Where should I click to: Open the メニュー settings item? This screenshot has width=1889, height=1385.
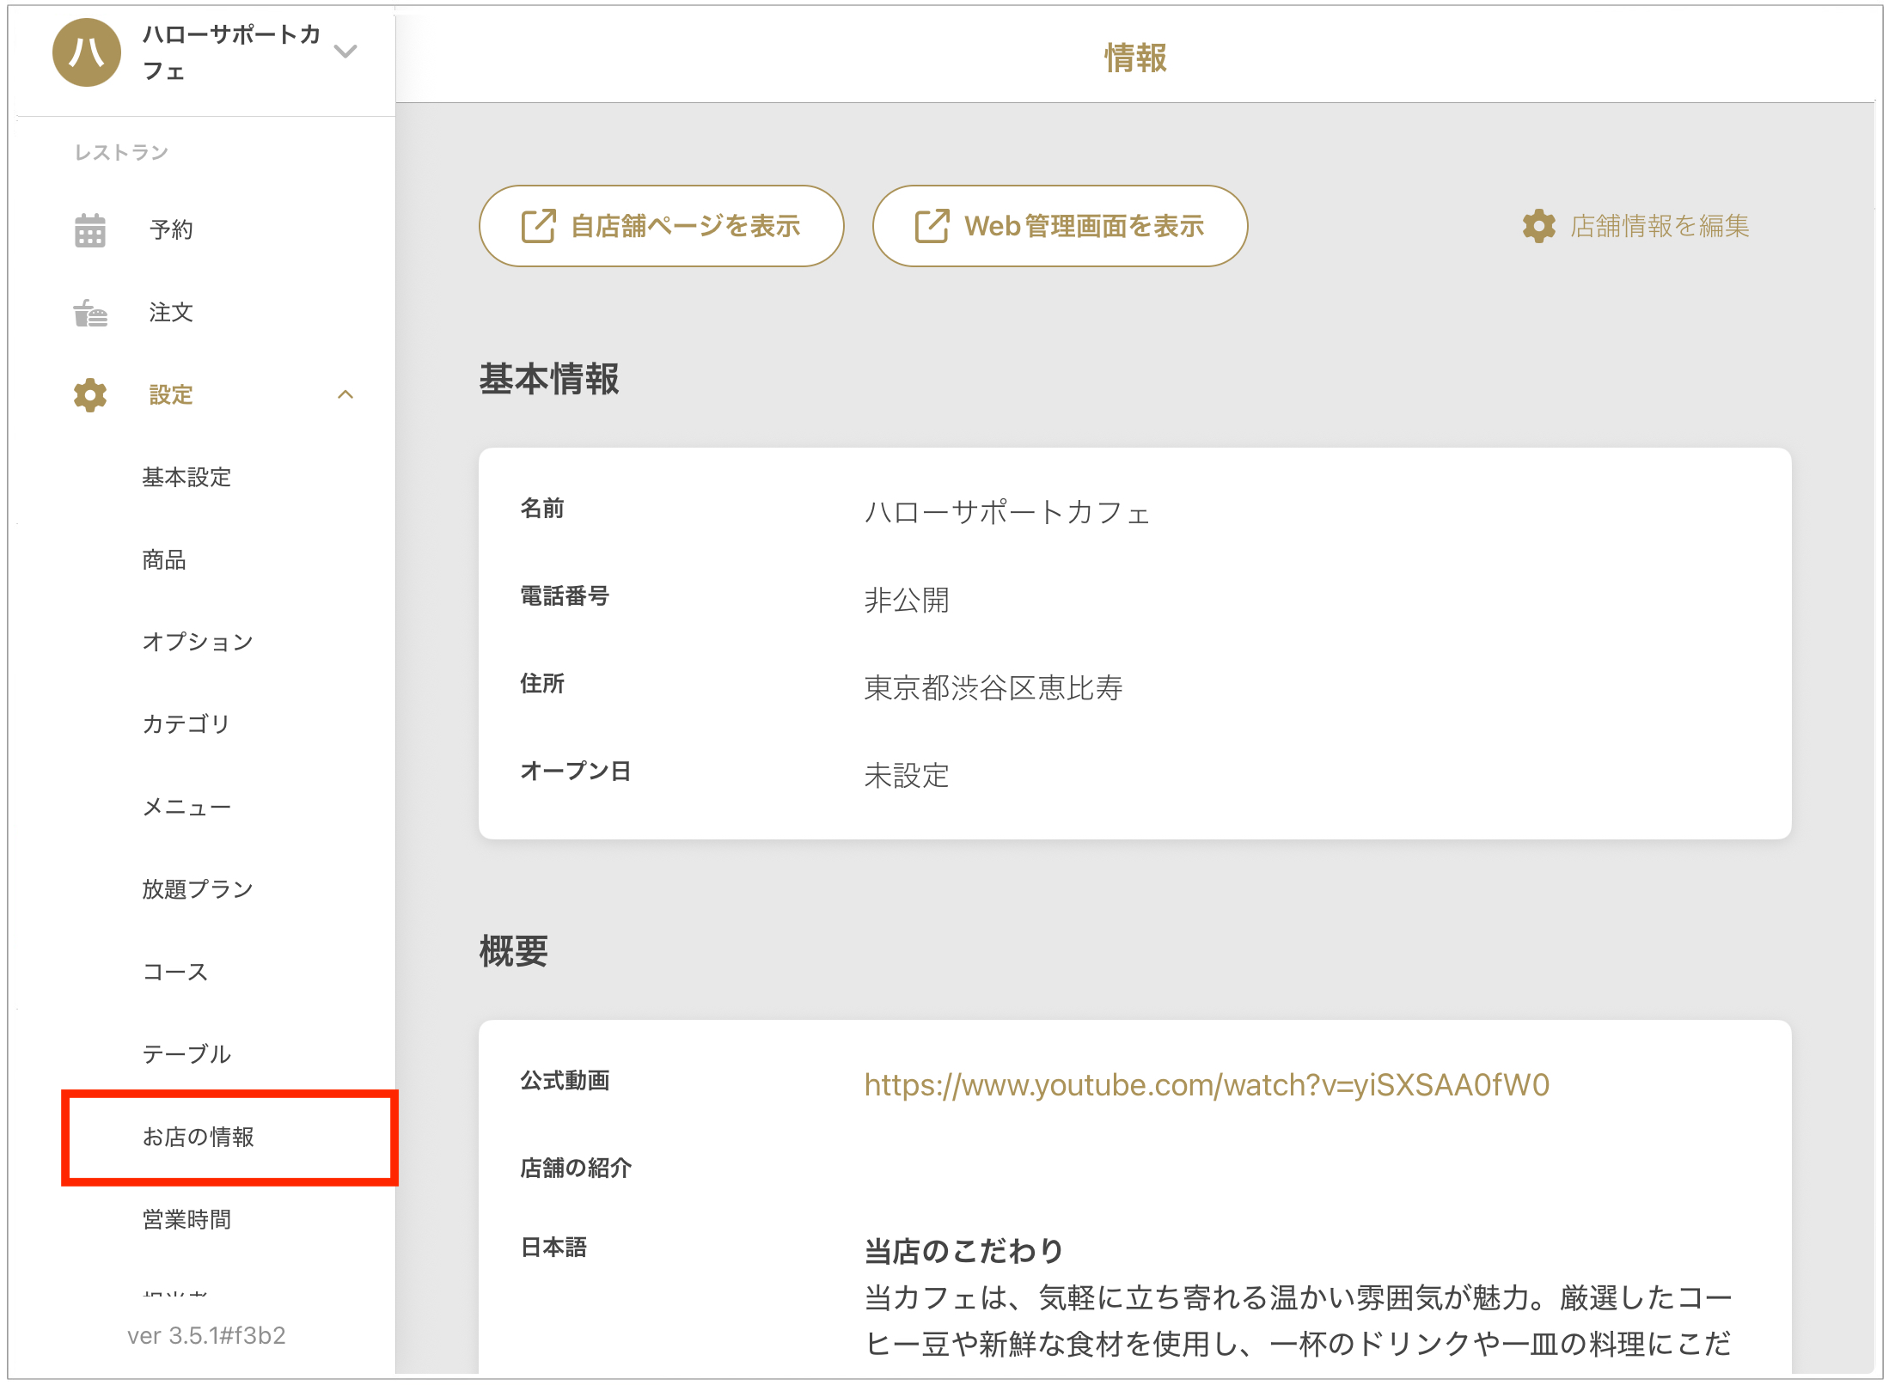(186, 808)
